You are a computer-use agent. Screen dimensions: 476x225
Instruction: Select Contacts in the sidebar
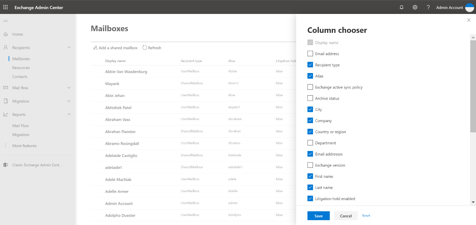20,77
